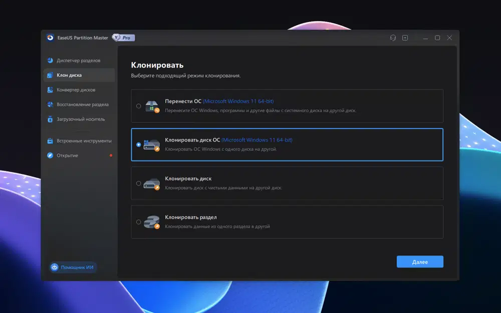501x313 pixels.
Task: Open Диспетчер разделов in the sidebar
Action: [x=79, y=60]
